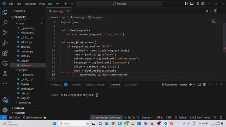The height and width of the screenshot is (127, 226).
Task: Expand the TIMELINE section
Action: (28, 113)
